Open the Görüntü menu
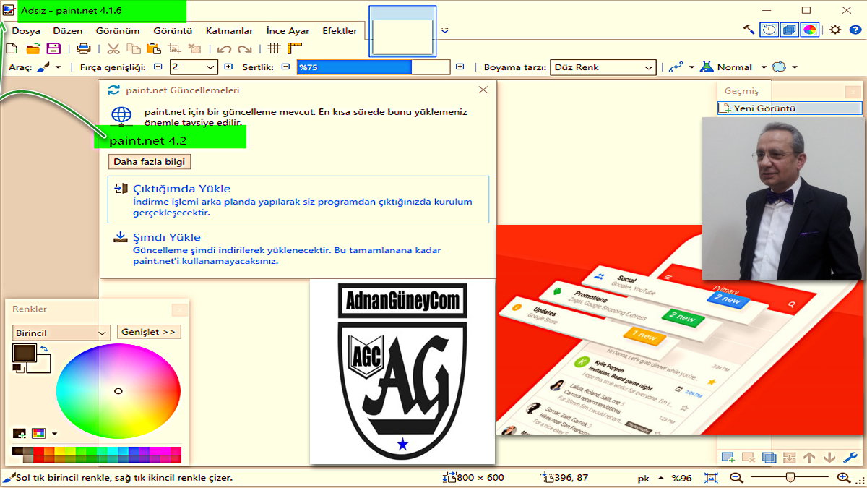Viewport: 867px width, 488px height. point(173,31)
